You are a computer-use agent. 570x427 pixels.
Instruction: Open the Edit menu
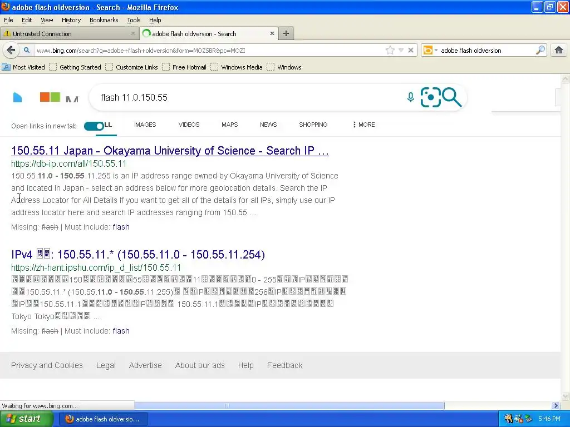(27, 20)
